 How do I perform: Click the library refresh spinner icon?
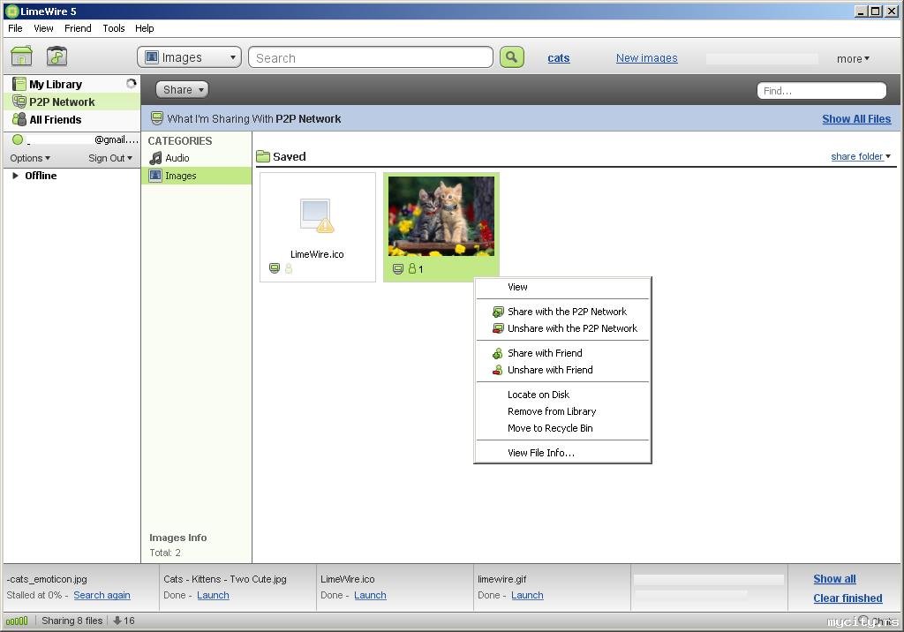tap(132, 84)
